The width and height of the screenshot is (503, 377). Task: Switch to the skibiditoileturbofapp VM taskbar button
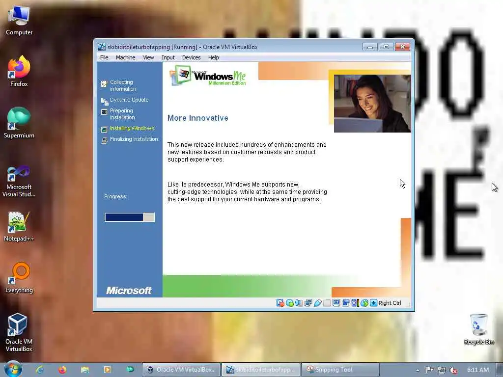coord(261,370)
